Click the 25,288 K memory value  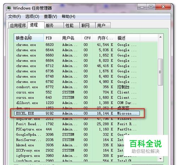(x=105, y=124)
